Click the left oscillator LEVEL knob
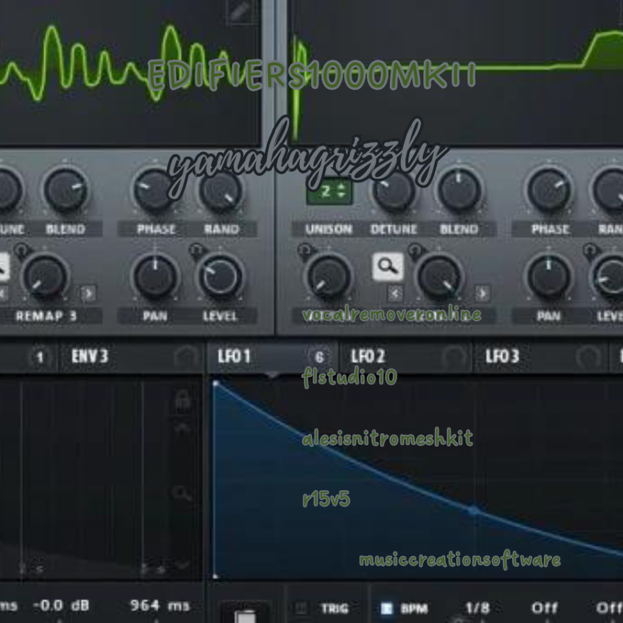The width and height of the screenshot is (623, 623). tap(220, 277)
